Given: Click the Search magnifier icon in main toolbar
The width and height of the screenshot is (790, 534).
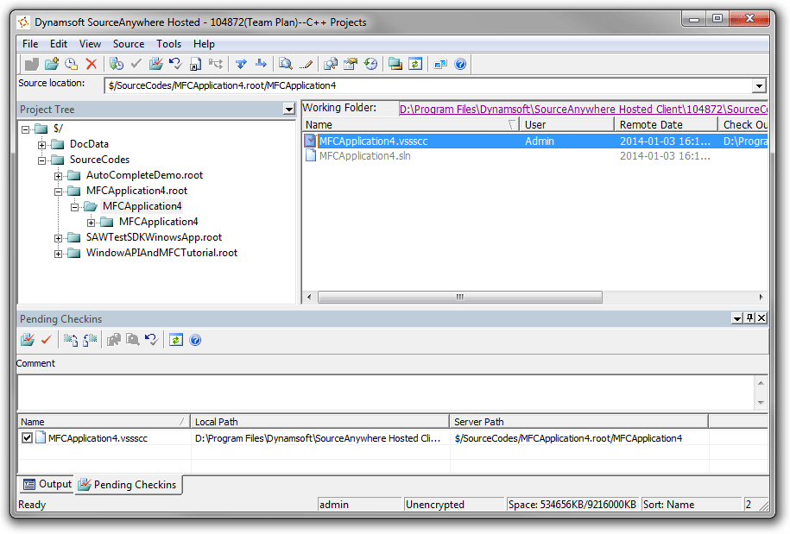Looking at the screenshot, I should tap(284, 64).
